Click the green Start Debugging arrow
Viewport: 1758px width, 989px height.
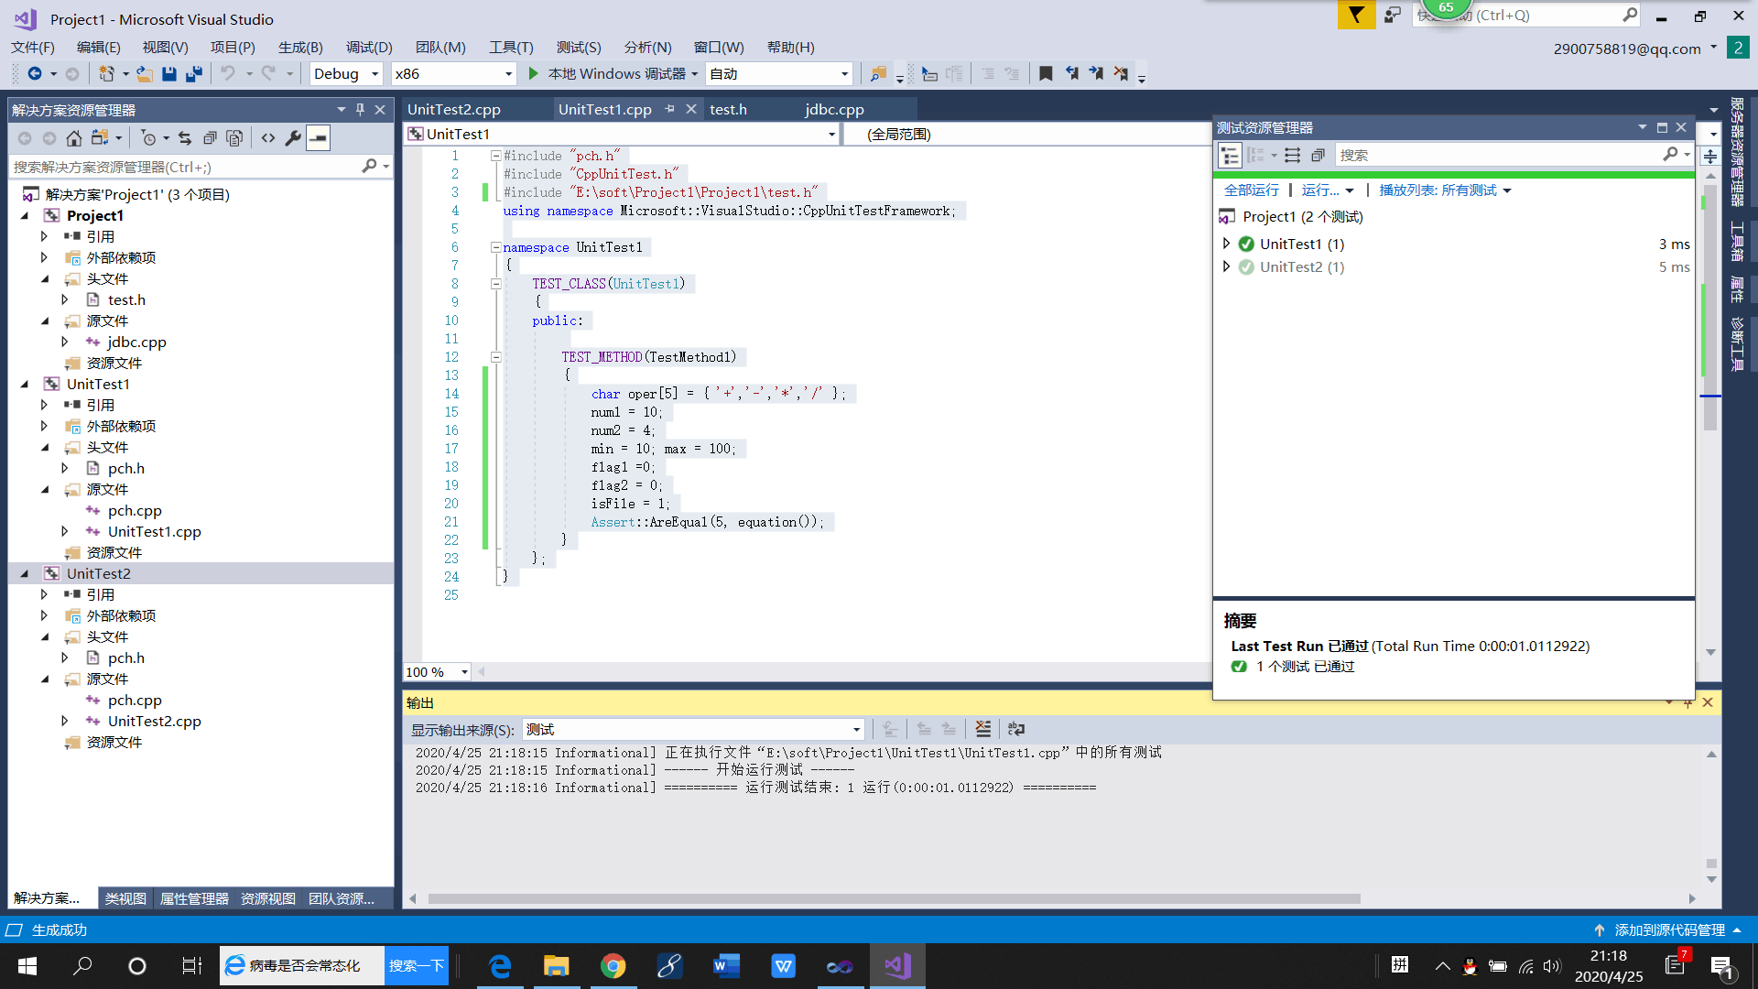[x=534, y=74]
